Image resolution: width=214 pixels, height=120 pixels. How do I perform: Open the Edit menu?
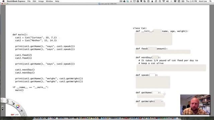(x=34, y=1)
